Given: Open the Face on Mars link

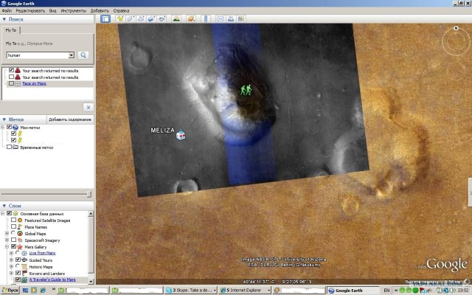Looking at the screenshot, I should tap(35, 83).
